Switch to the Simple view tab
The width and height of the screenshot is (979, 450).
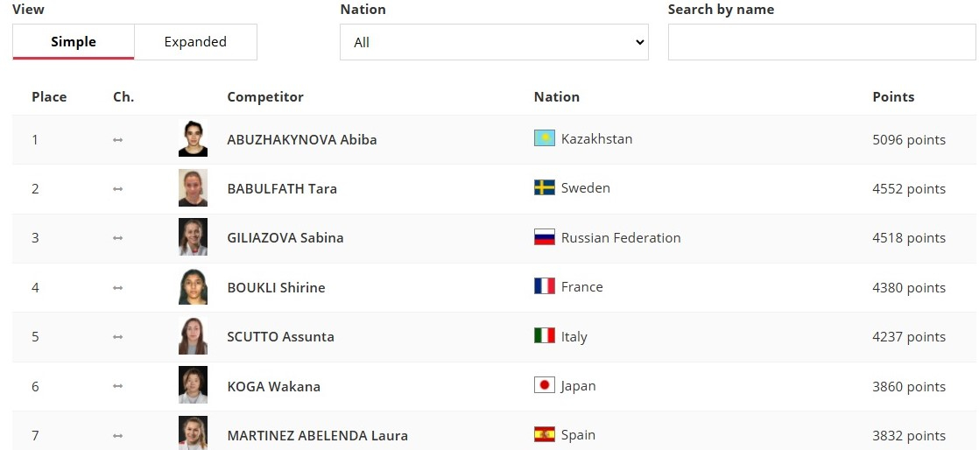pos(74,42)
